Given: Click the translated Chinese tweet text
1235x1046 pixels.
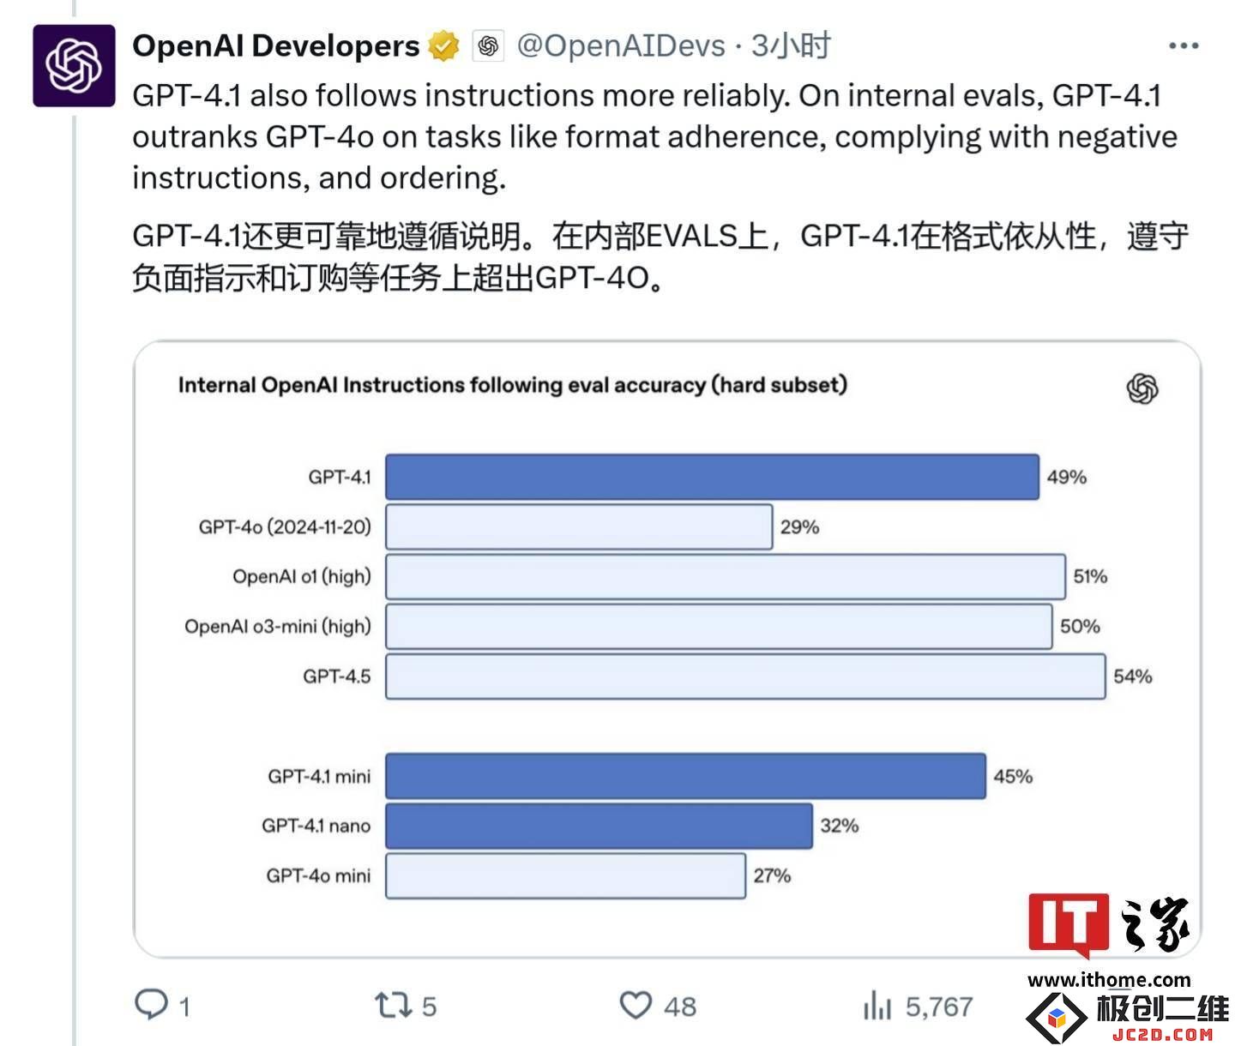Looking at the screenshot, I should click(660, 256).
